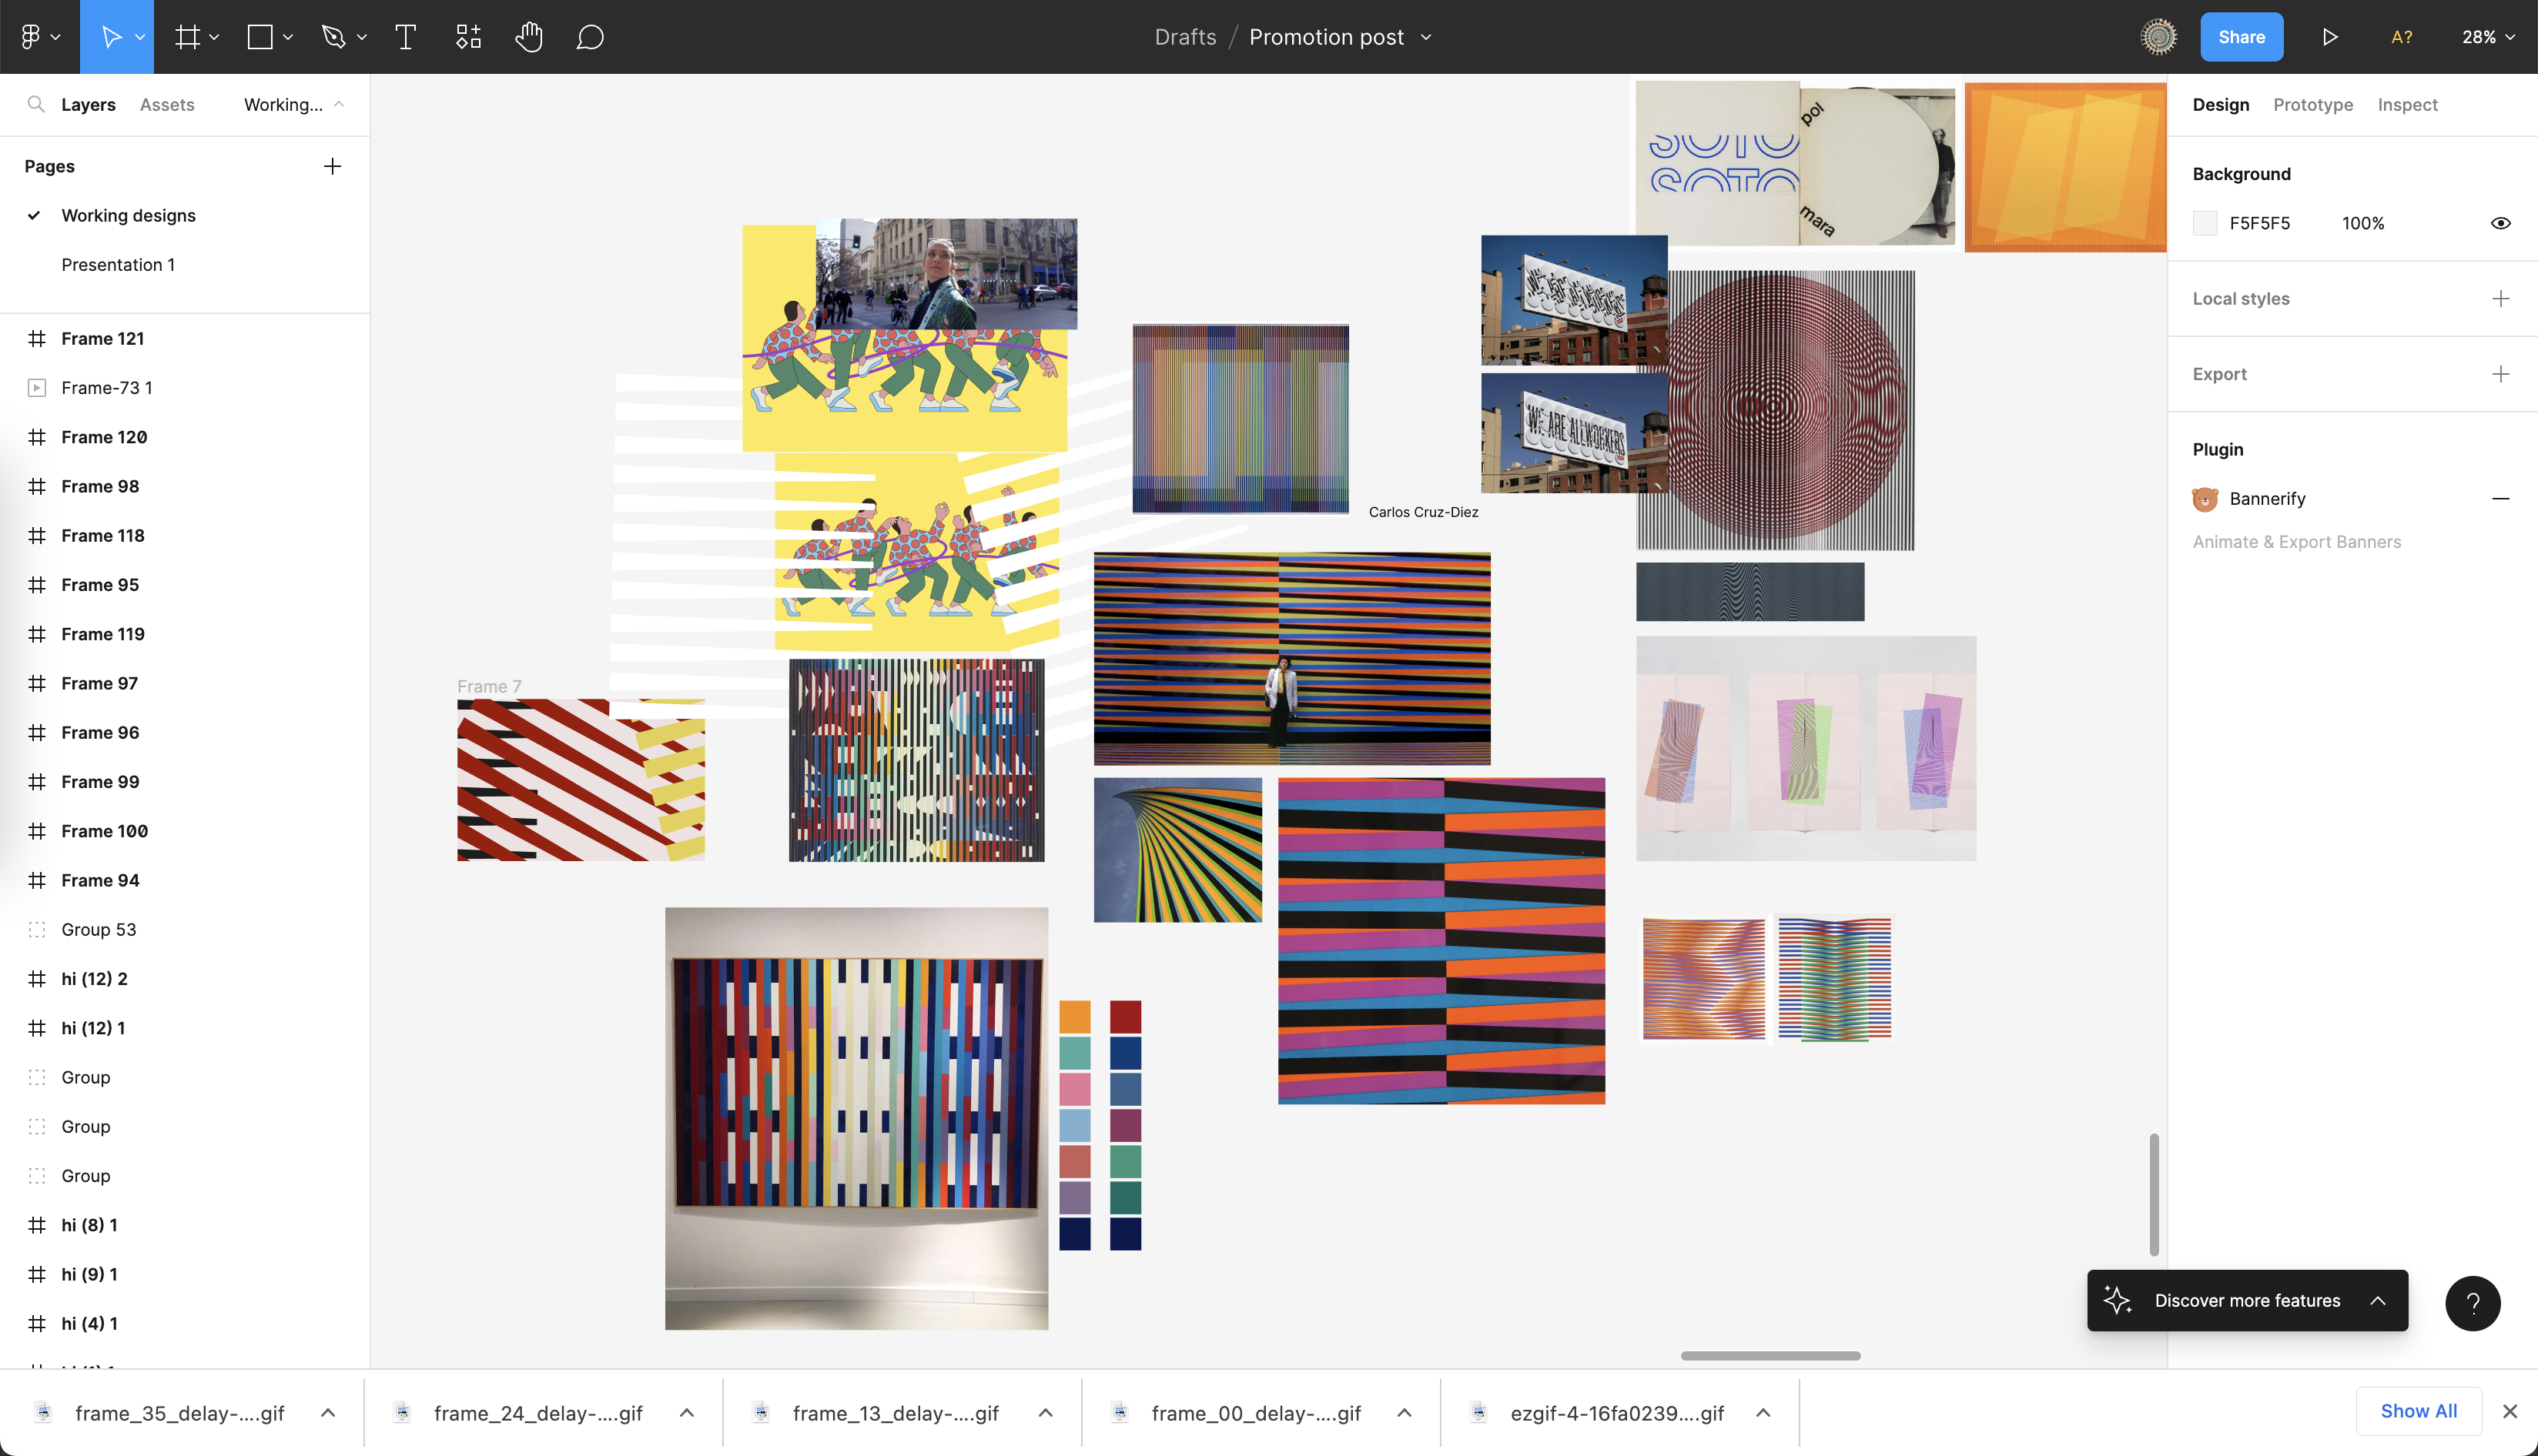Open the 28% zoom dropdown
Image resolution: width=2538 pixels, height=1456 pixels.
(x=2487, y=37)
